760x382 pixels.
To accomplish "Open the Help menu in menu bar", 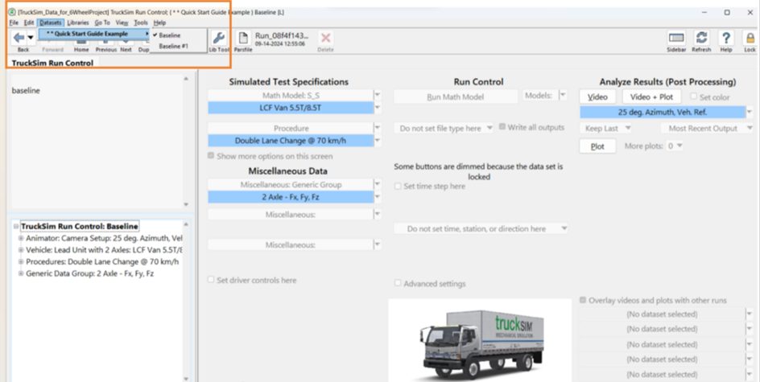I will (x=159, y=23).
